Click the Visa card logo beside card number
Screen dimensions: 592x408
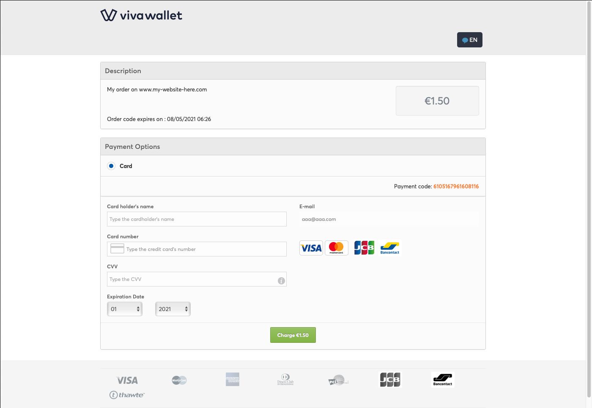(x=311, y=248)
